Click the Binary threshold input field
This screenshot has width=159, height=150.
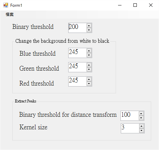(x=78, y=28)
